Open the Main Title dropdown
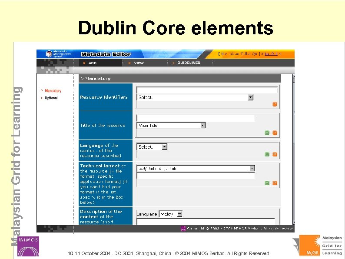This screenshot has width=345, height=259. [171, 125]
